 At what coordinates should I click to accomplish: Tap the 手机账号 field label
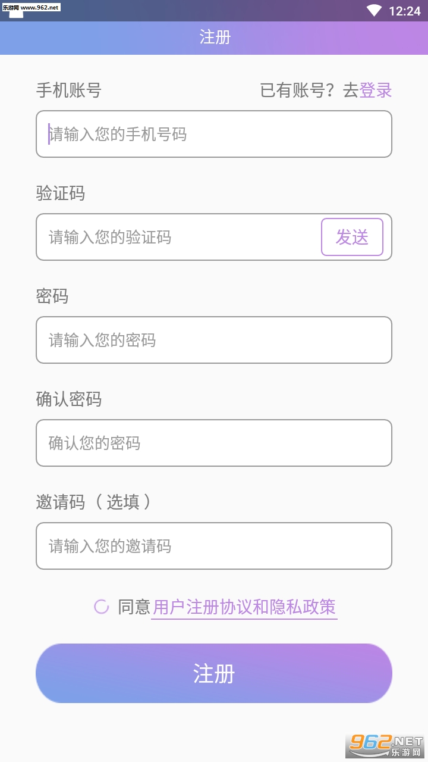tap(69, 90)
